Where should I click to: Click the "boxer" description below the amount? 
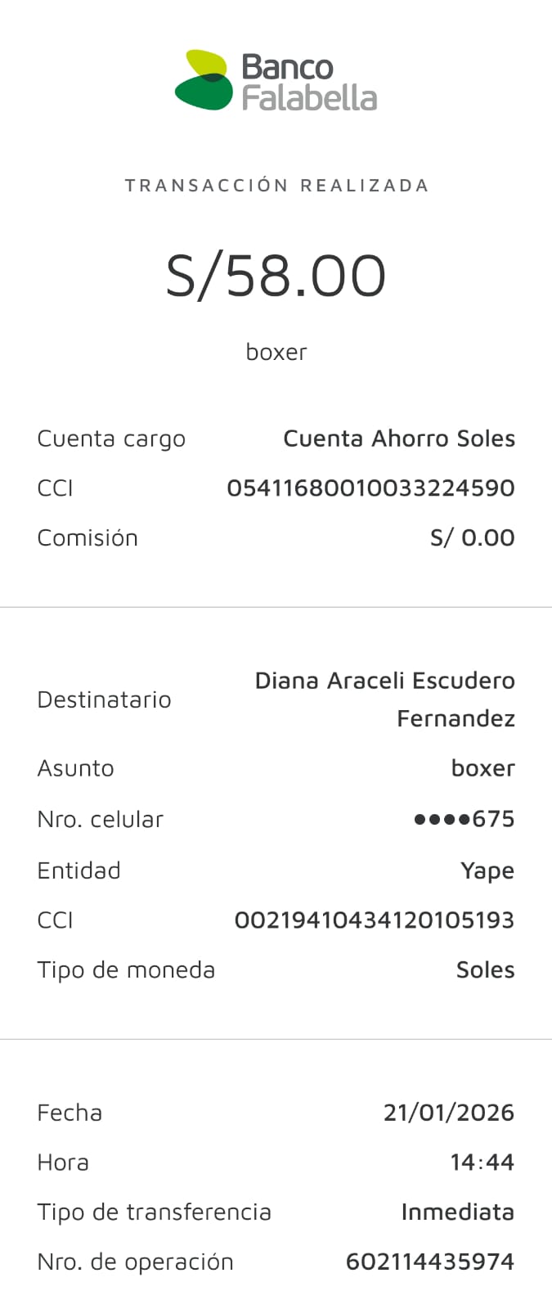[x=276, y=352]
